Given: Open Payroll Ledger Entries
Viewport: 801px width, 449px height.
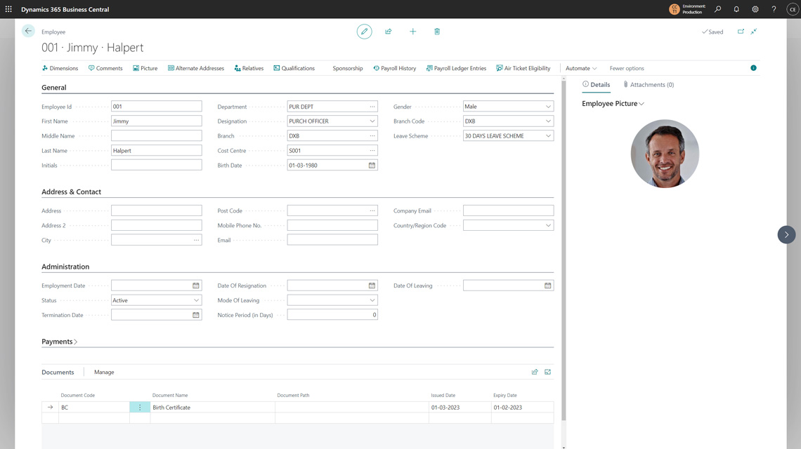Looking at the screenshot, I should (x=456, y=68).
